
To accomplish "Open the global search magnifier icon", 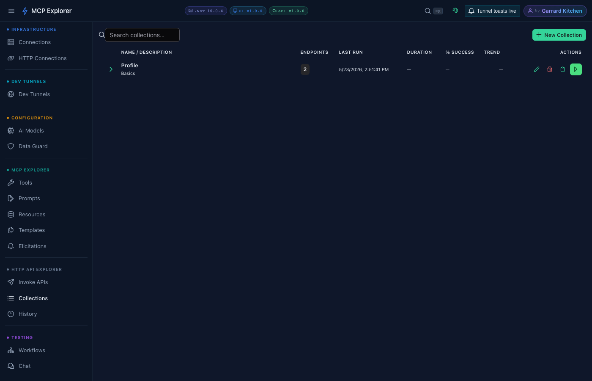I will tap(428, 11).
